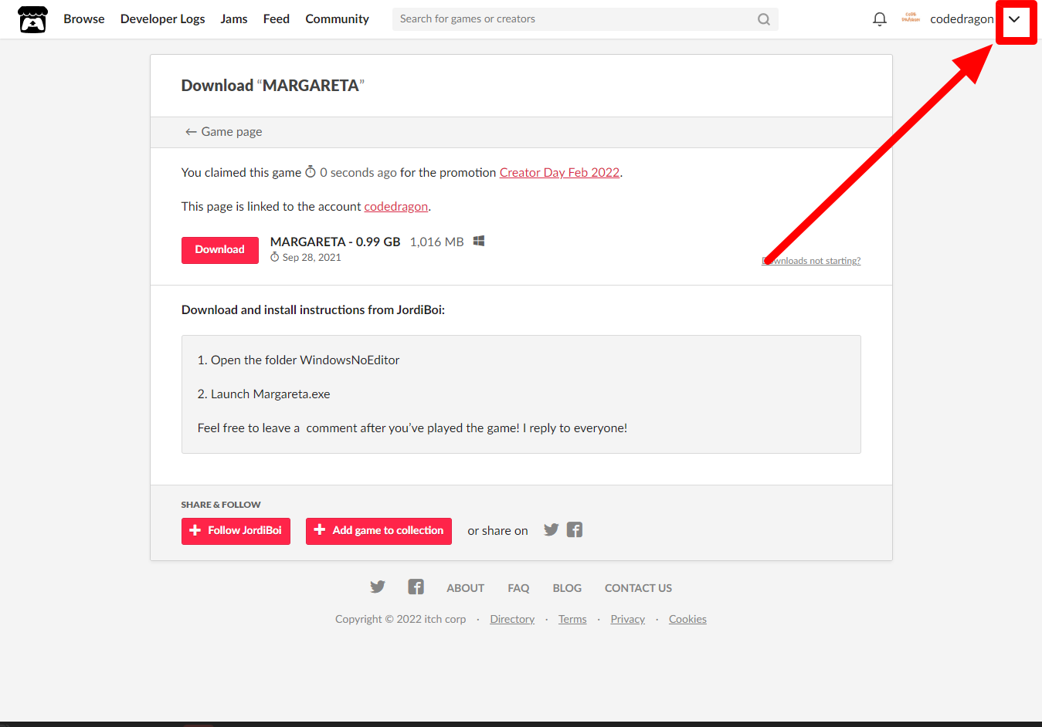Open the linked codedragon account link

coord(395,207)
